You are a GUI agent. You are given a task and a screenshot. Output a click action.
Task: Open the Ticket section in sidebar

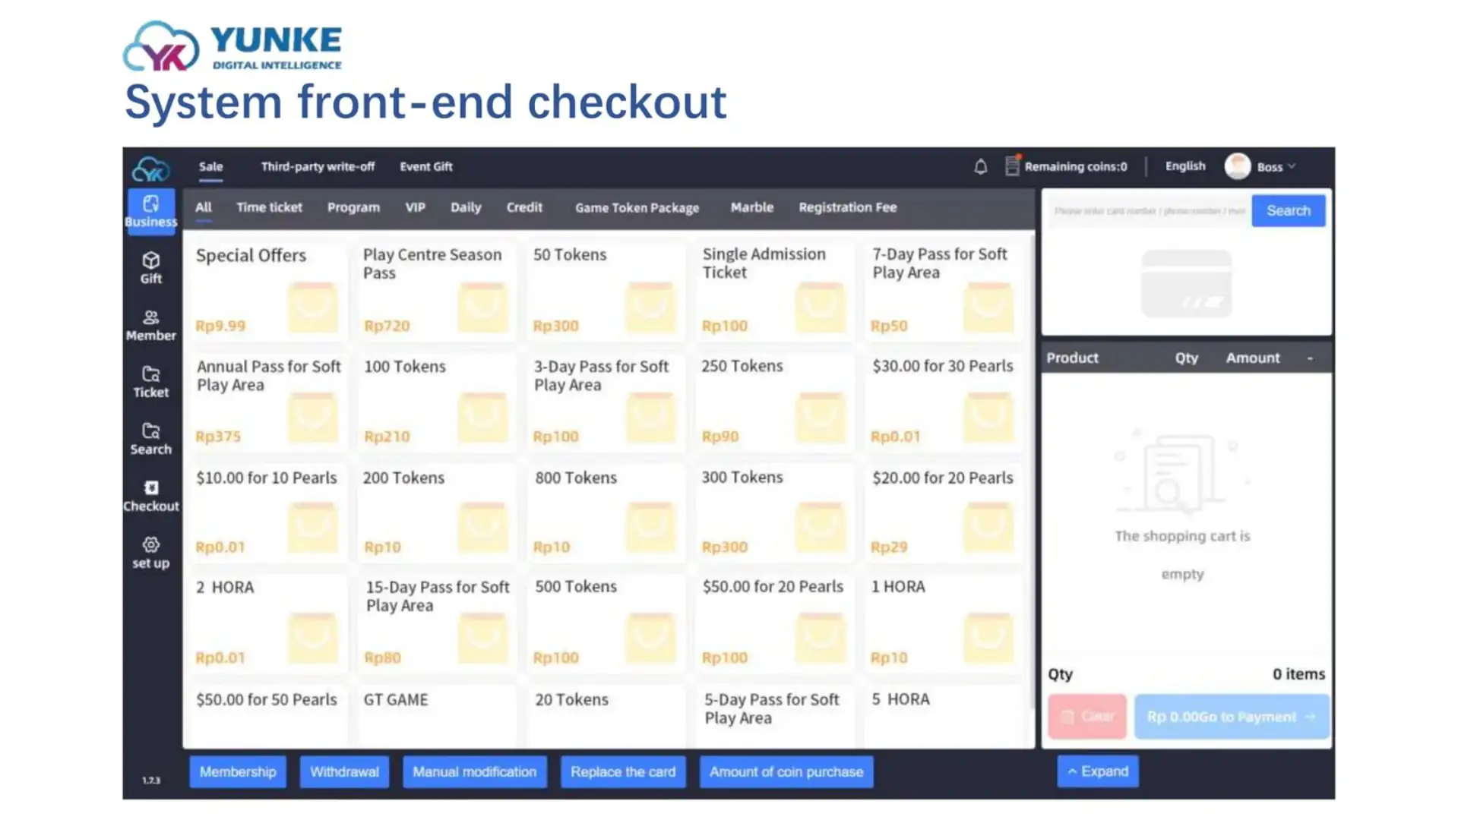[x=150, y=382]
